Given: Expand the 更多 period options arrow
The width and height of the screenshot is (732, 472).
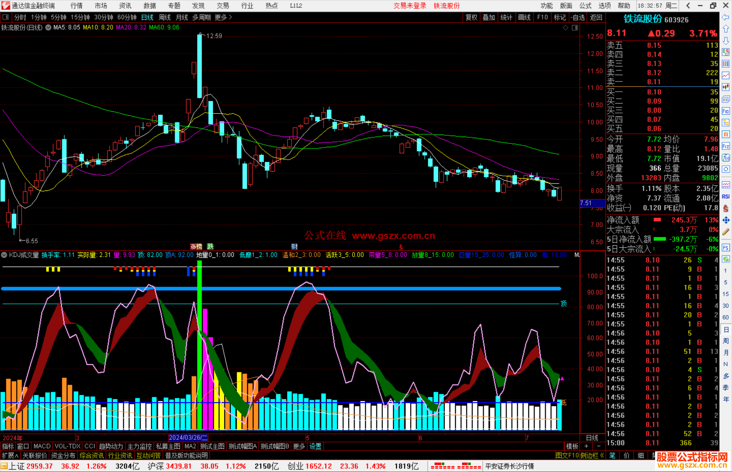Looking at the screenshot, I should [230, 17].
